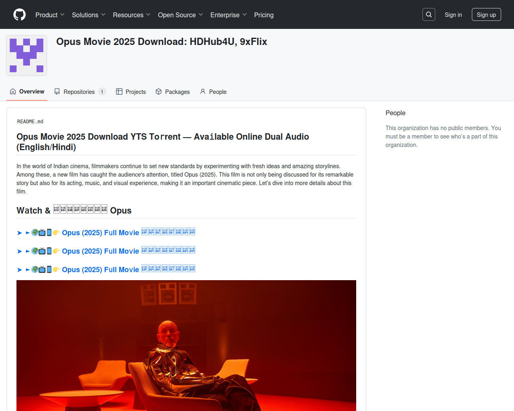Viewport: 514px width, 411px height.
Task: Expand the Resources menu
Action: click(132, 15)
